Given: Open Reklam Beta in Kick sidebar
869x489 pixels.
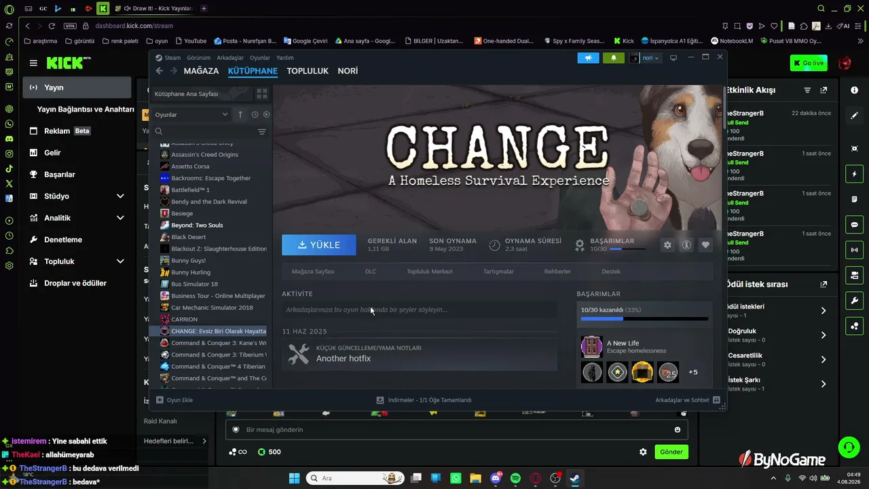Looking at the screenshot, I should click(x=77, y=131).
